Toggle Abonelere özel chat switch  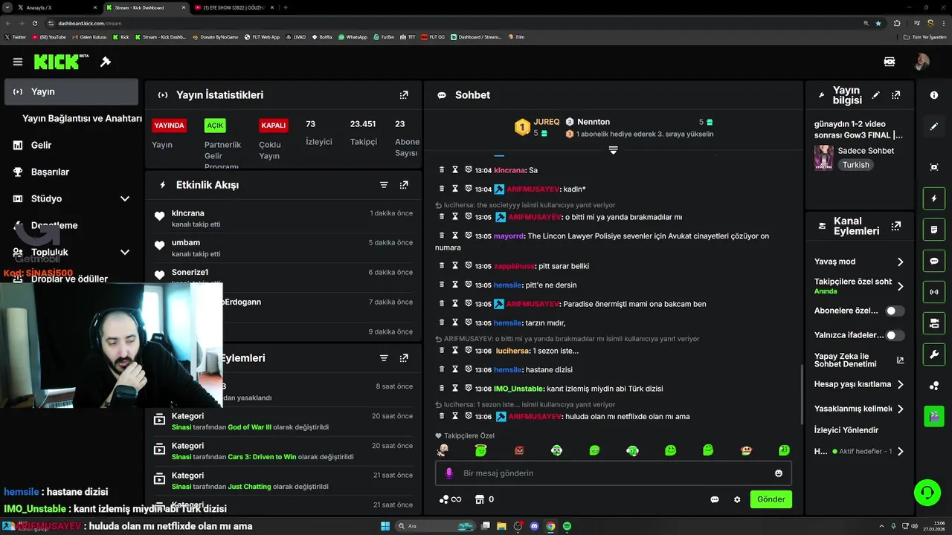tap(895, 311)
